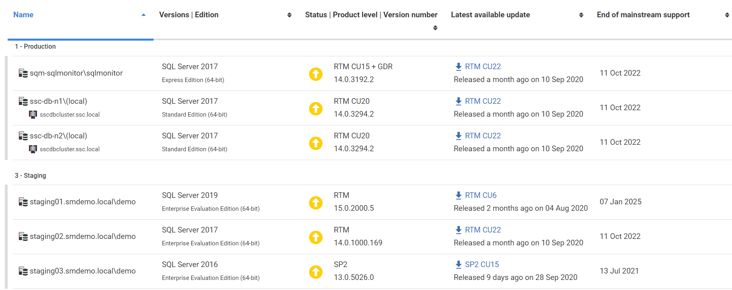Screen dimensions: 732x290
Task: Click cluster icon under ssc-db-n1\(local)
Action: [x=33, y=115]
